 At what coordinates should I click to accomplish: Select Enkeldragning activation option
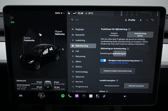(107, 53)
